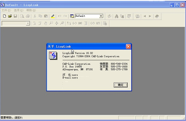Click the LispLink logo in About dialog
This screenshot has height=121, width=186.
[53, 55]
